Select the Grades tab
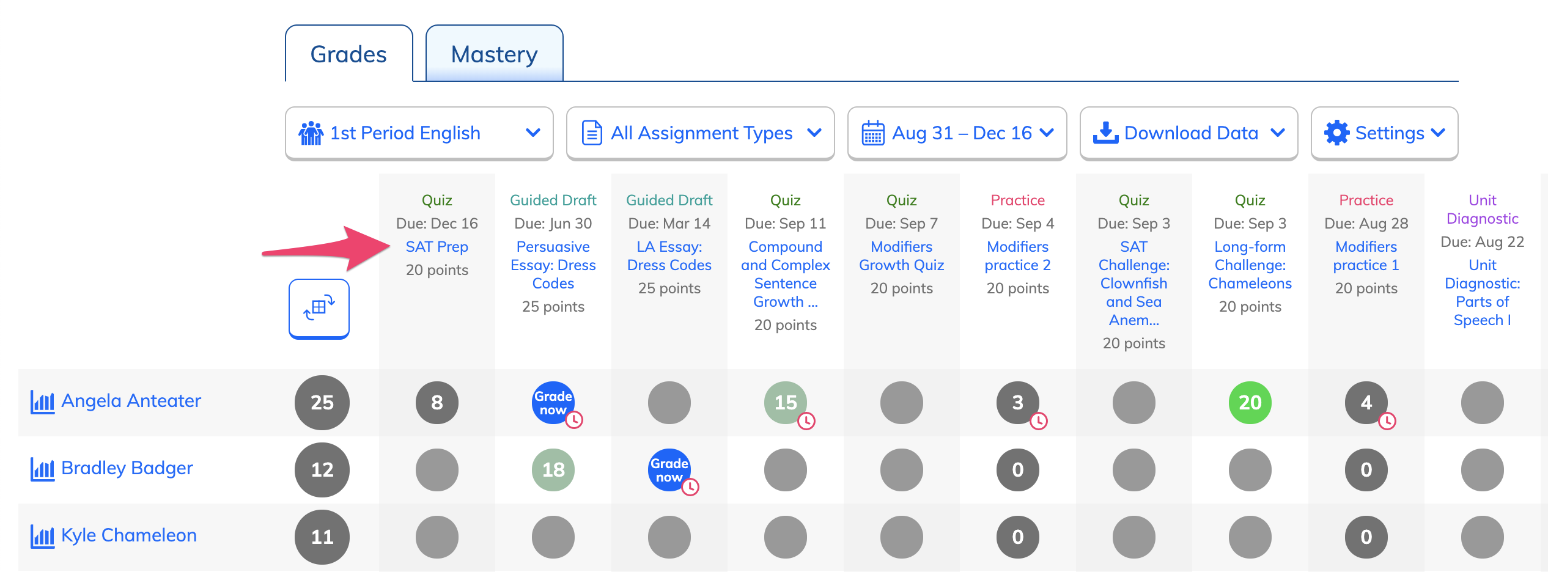 tap(349, 54)
